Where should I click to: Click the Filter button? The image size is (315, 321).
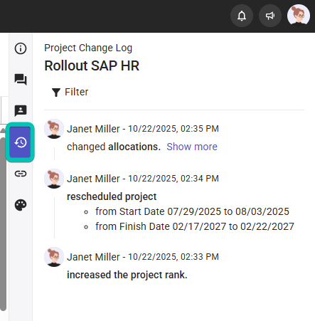click(70, 92)
